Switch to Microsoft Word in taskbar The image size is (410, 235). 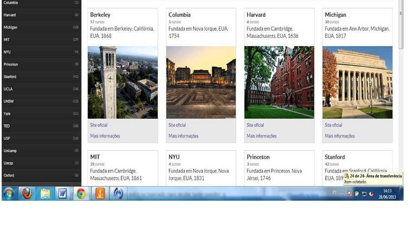[x=63, y=193]
